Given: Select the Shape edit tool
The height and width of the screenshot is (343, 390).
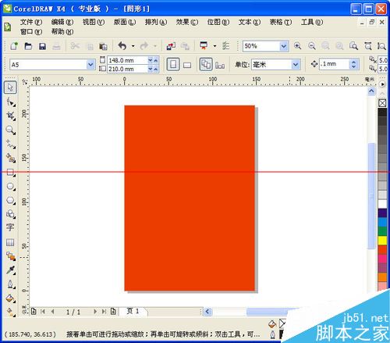Looking at the screenshot, I should click(10, 102).
